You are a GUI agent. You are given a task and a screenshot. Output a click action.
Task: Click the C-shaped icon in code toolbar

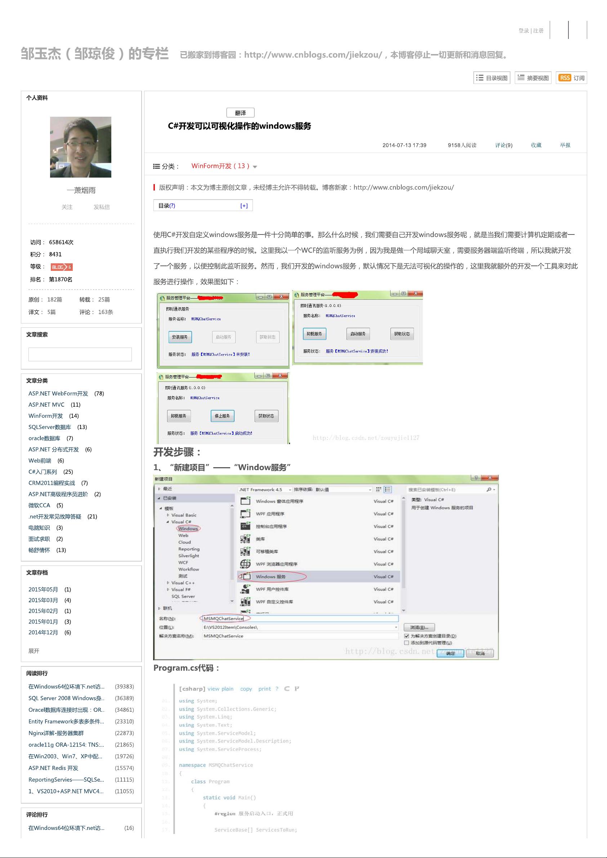point(287,689)
